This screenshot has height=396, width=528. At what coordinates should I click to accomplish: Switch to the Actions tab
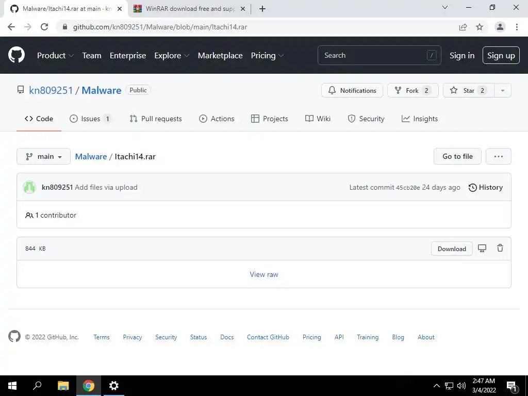pyautogui.click(x=217, y=119)
